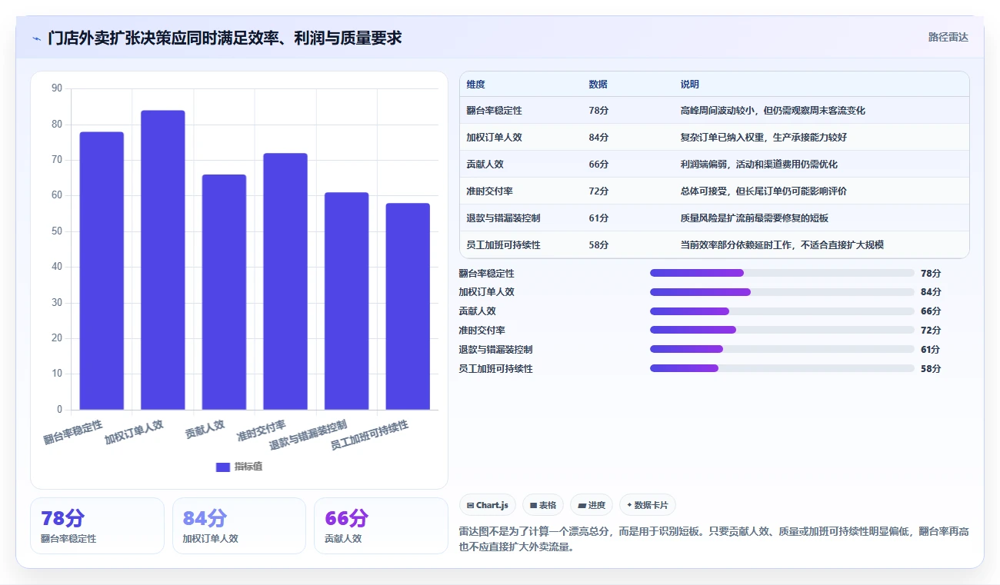The image size is (1000, 585).
Task: Click the 路径雷达 label in header
Action: (x=948, y=37)
